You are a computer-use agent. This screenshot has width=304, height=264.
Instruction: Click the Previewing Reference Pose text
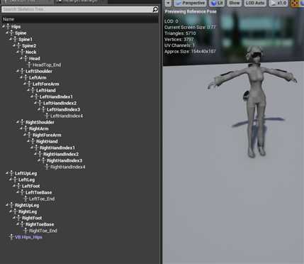(x=191, y=11)
